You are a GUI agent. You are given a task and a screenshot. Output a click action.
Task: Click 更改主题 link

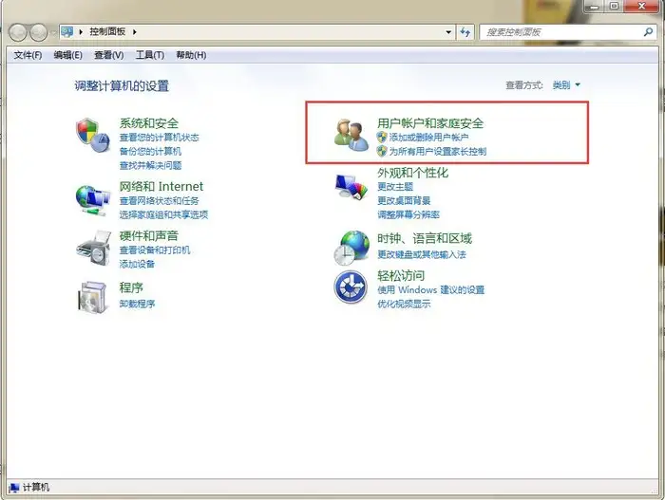395,187
